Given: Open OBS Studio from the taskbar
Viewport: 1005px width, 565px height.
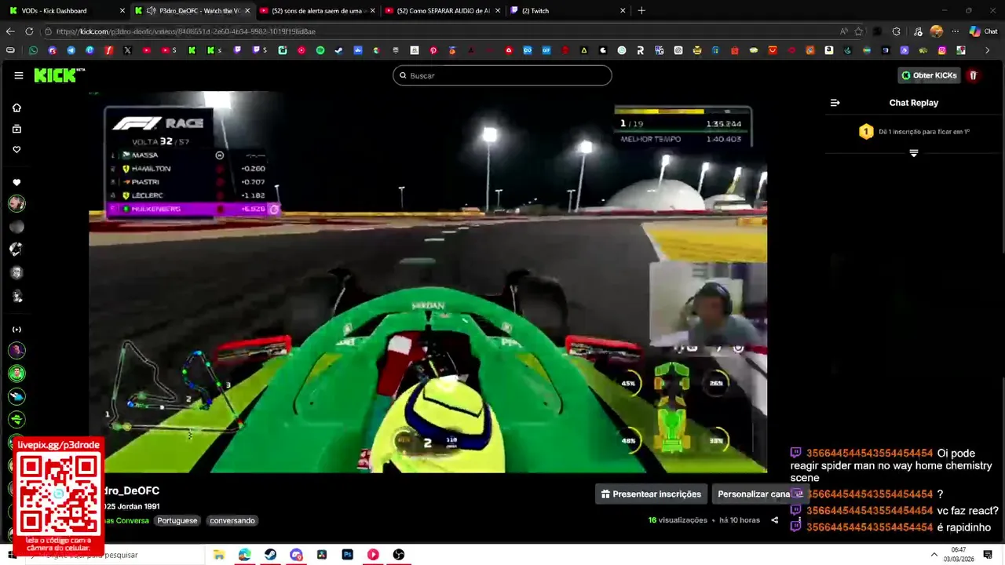Looking at the screenshot, I should click(399, 555).
